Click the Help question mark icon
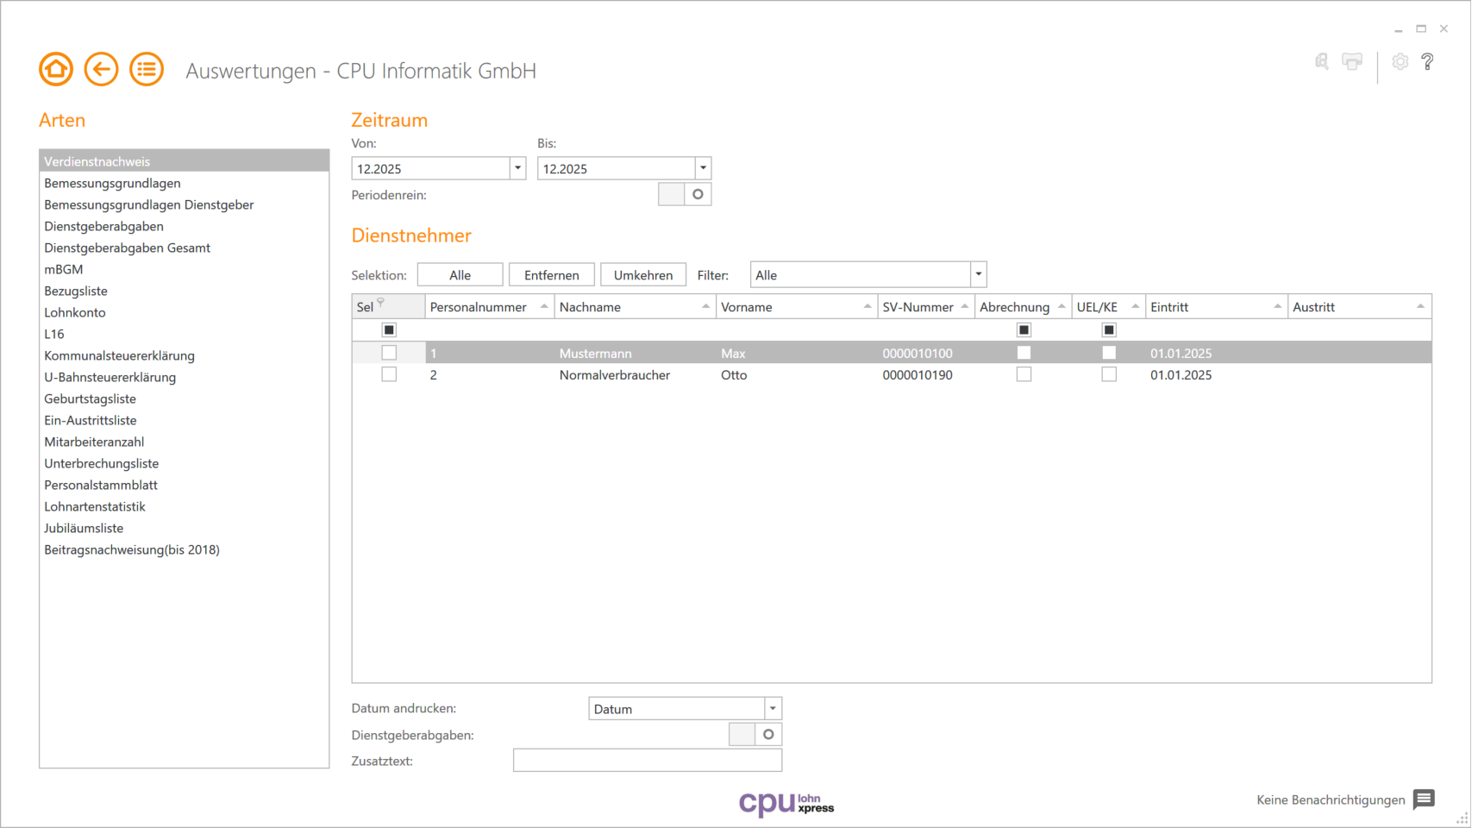The height and width of the screenshot is (828, 1472). (x=1428, y=61)
